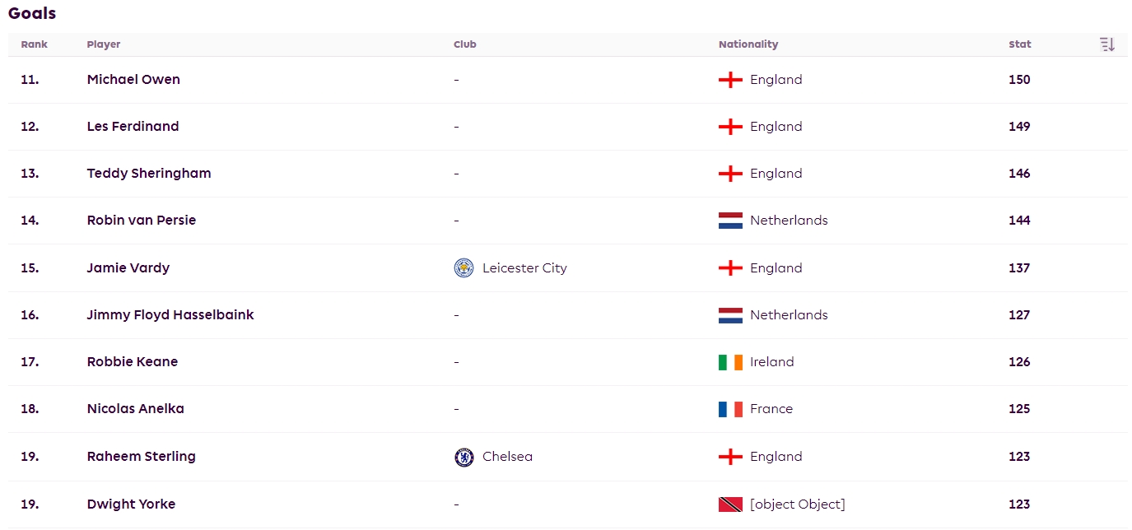Click the Chelsea club badge

[x=464, y=457]
